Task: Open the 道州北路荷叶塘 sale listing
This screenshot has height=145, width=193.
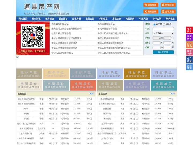Action: [26, 128]
